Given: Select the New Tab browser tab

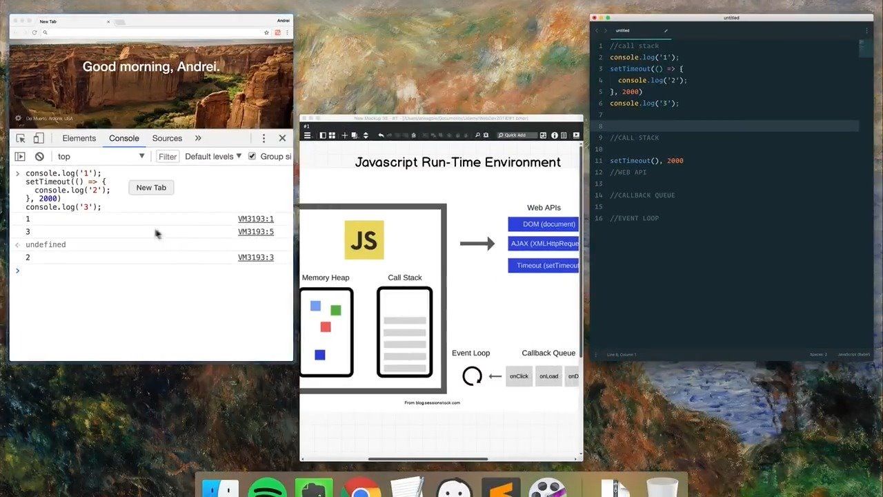Looking at the screenshot, I should (x=72, y=21).
